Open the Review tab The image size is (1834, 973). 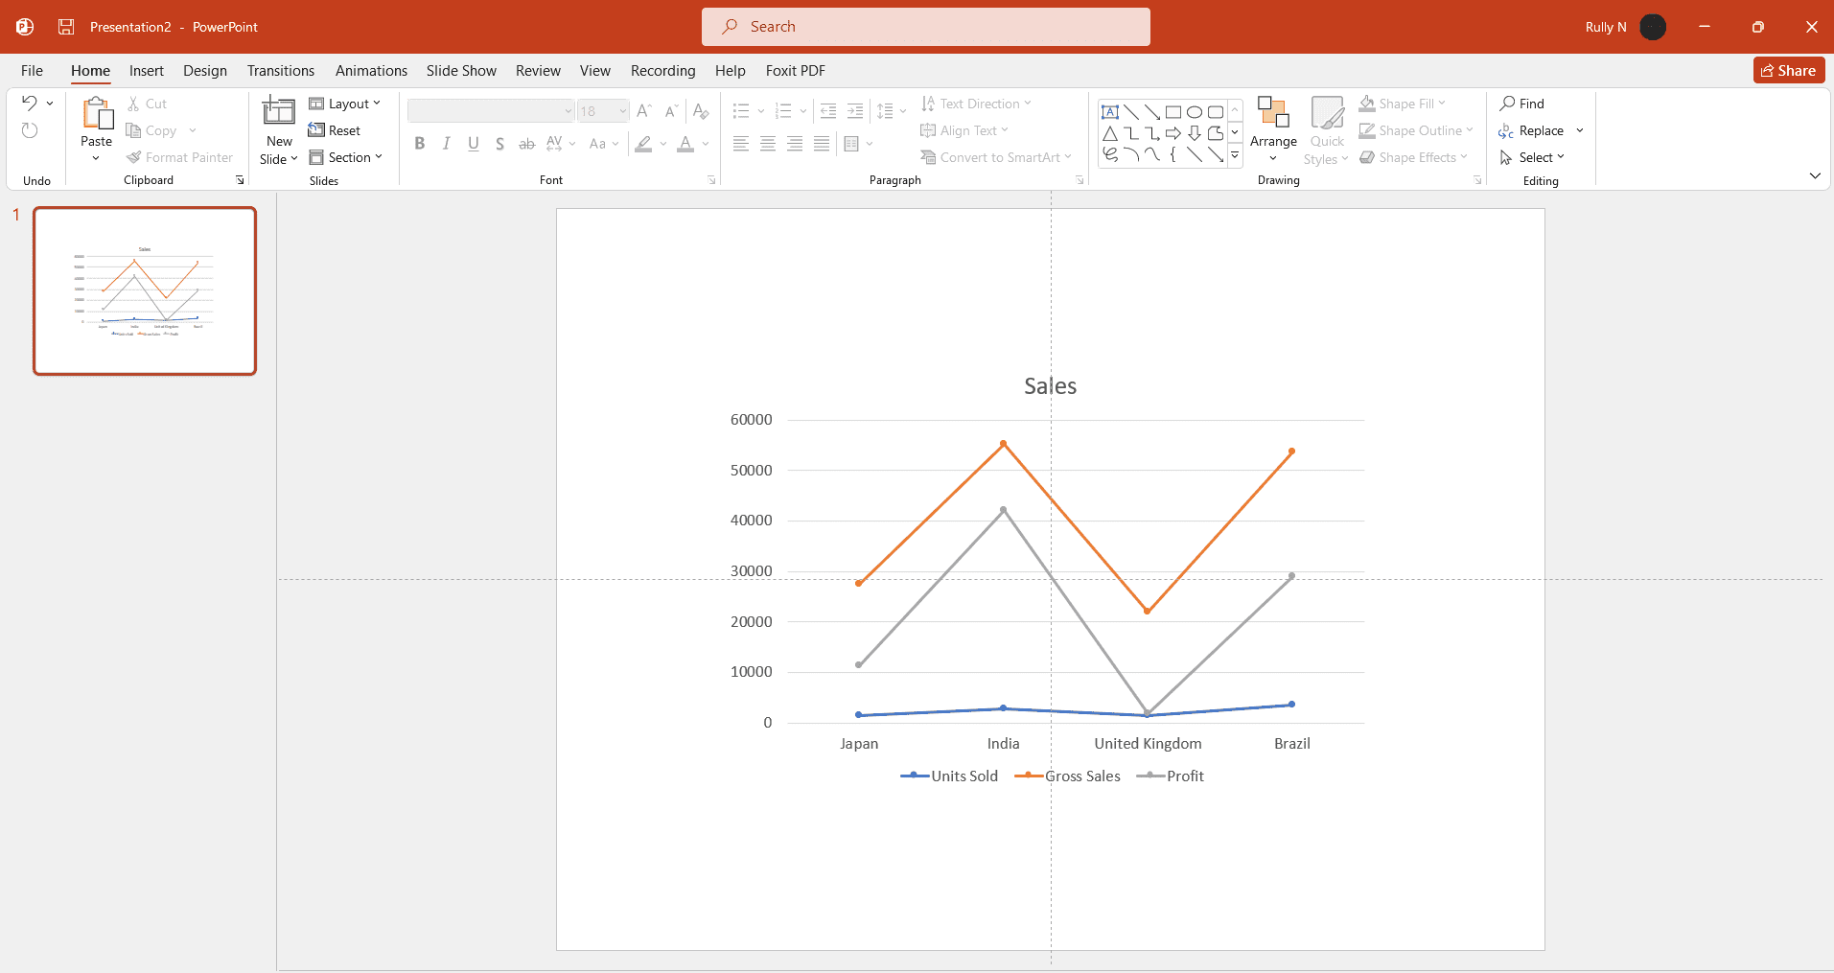538,71
